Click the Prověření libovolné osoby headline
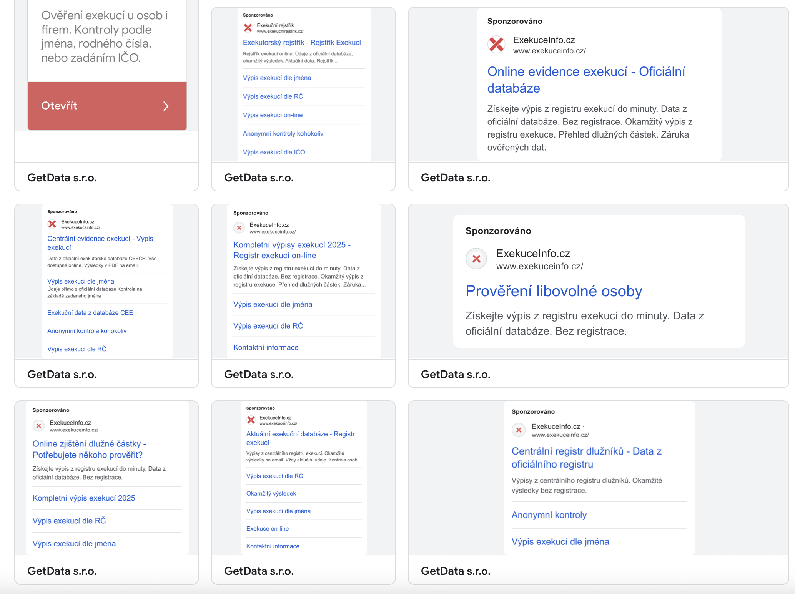795x594 pixels. [554, 291]
